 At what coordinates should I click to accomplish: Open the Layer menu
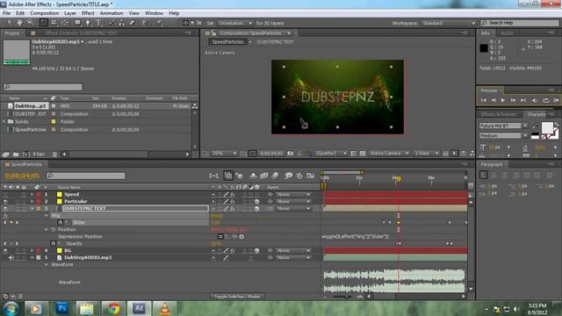tap(70, 13)
